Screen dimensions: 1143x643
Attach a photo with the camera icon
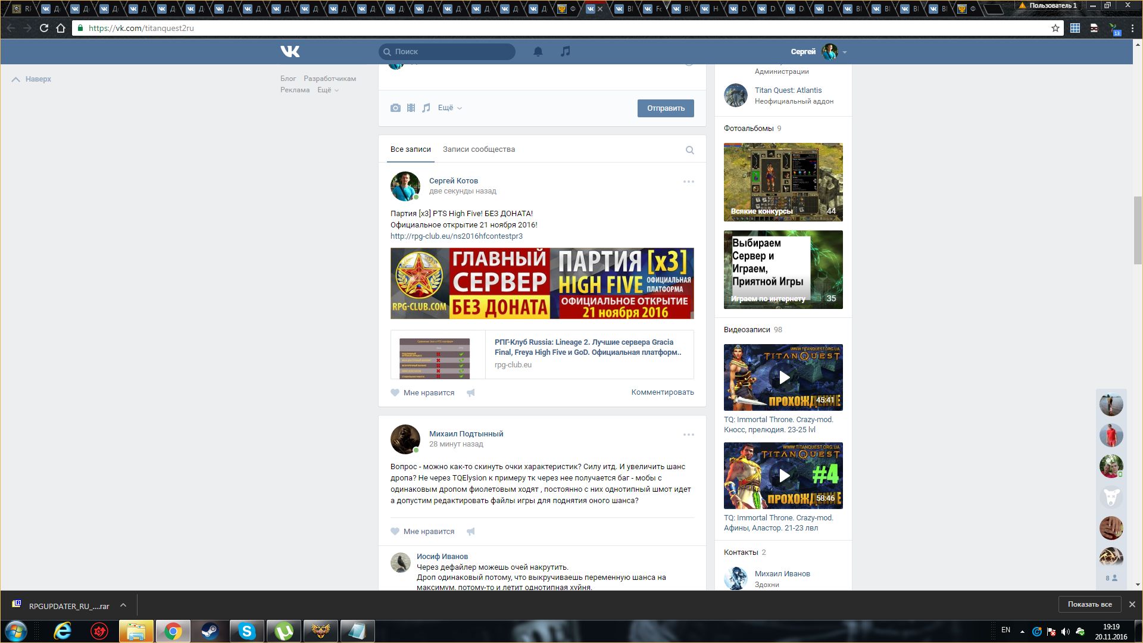[395, 108]
